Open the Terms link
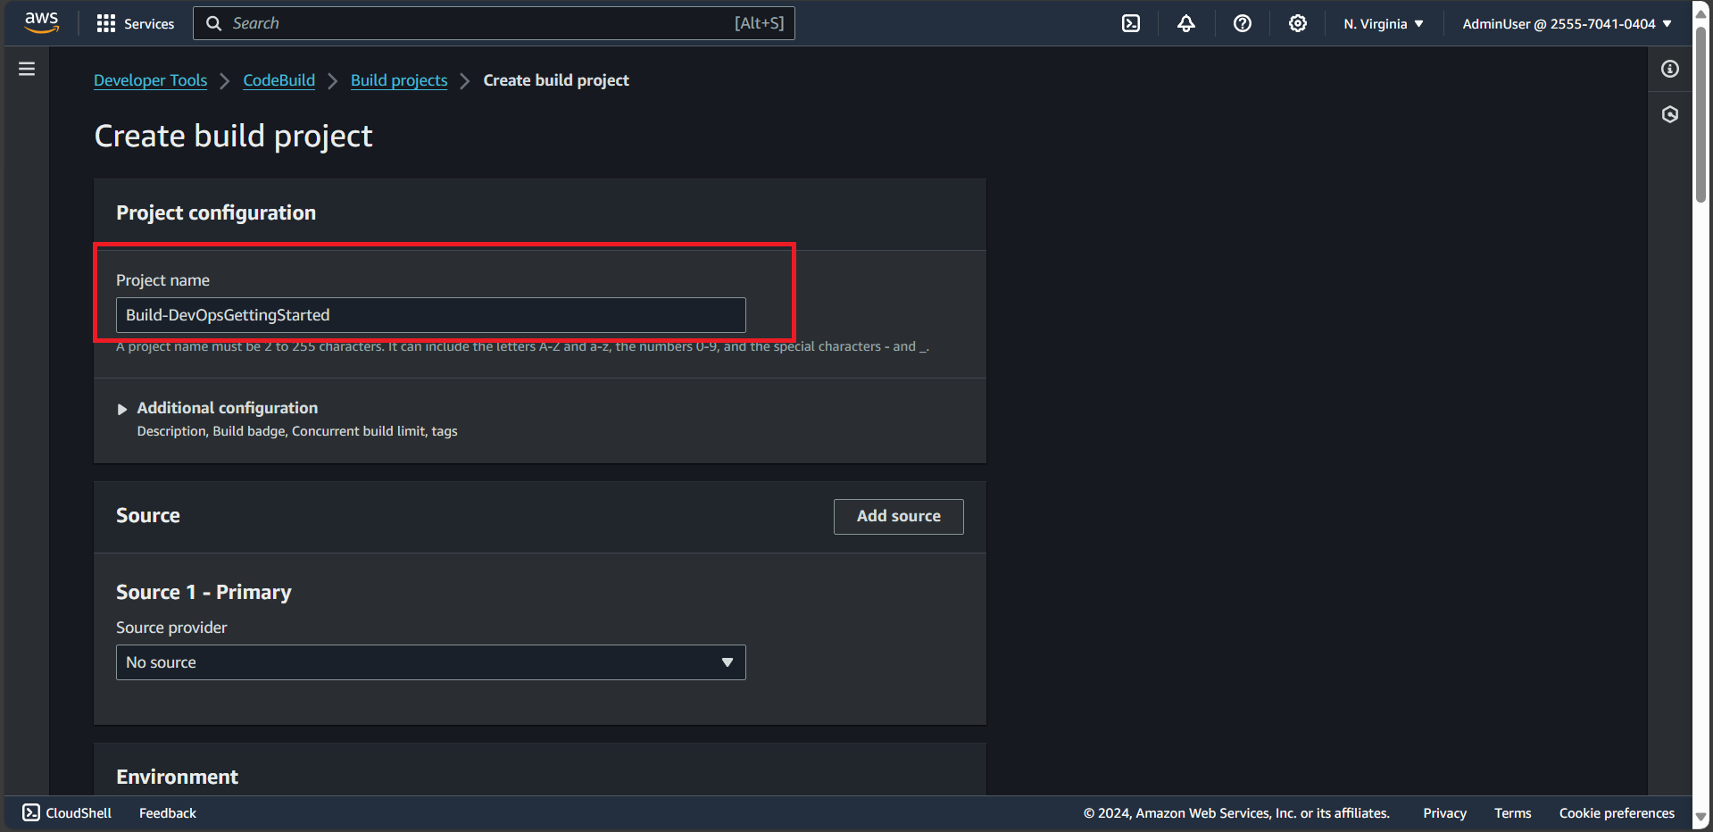The image size is (1713, 832). [1513, 813]
